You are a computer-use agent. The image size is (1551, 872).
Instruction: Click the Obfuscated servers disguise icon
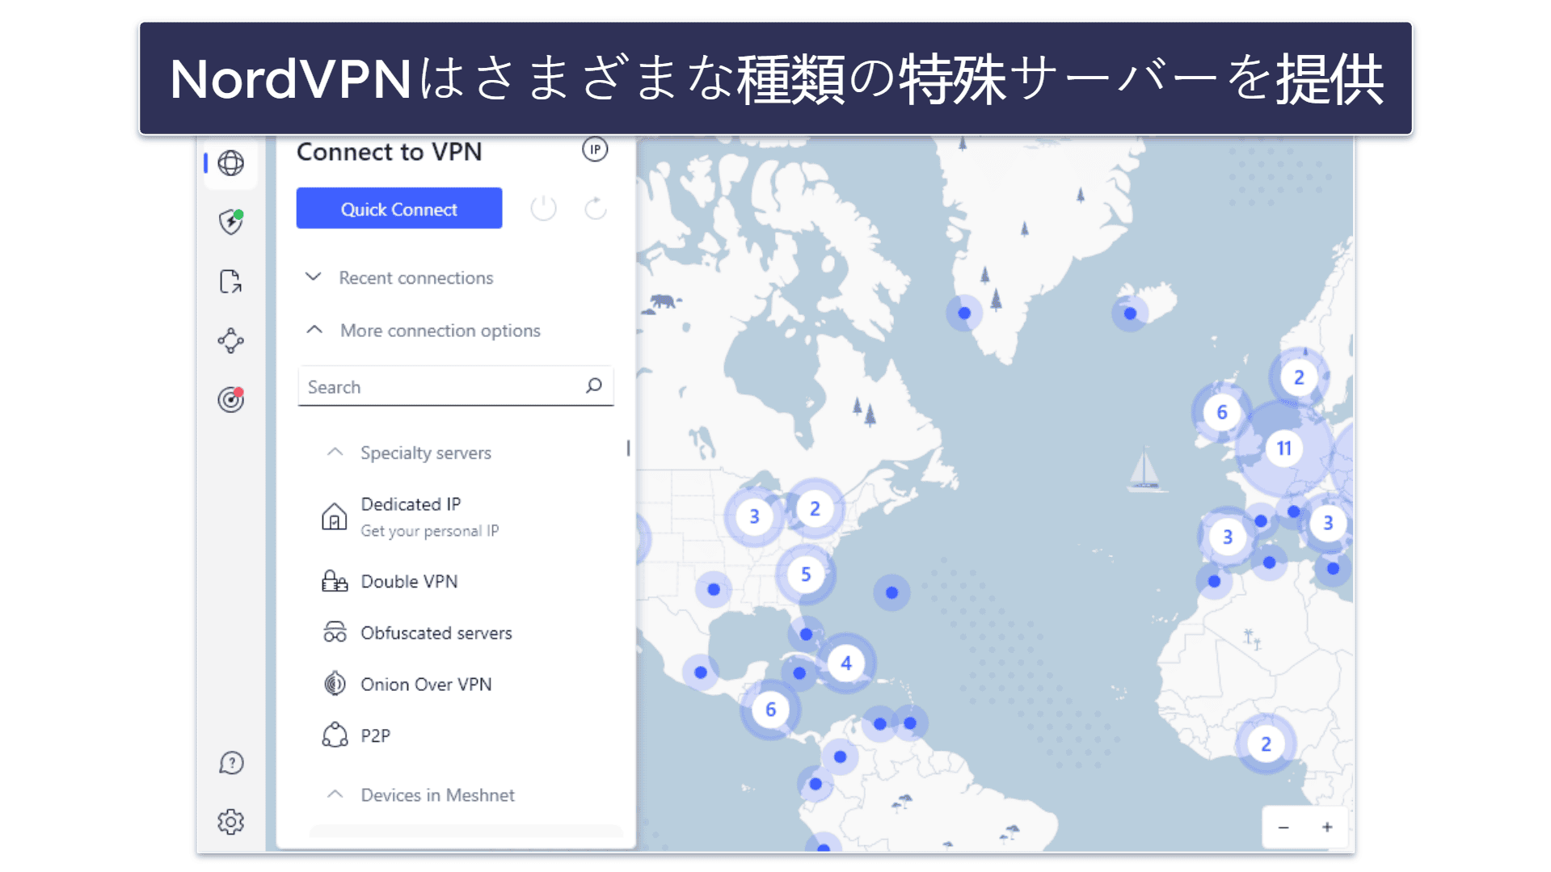point(335,632)
